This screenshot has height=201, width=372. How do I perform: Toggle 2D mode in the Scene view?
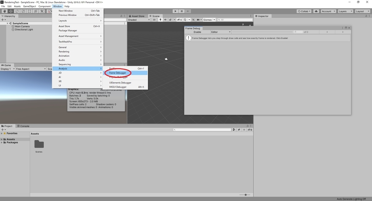(154, 19)
